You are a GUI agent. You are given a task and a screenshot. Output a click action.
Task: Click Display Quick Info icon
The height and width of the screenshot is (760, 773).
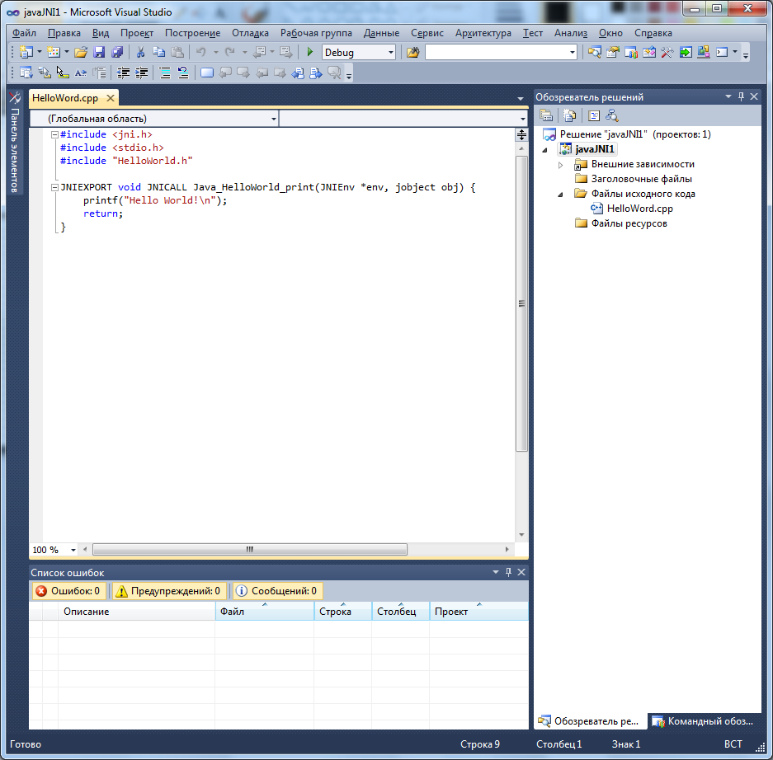tap(63, 73)
